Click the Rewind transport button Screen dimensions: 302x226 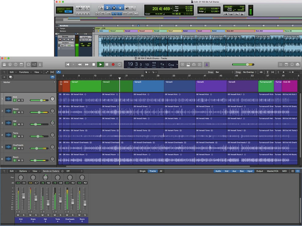pos(80,65)
